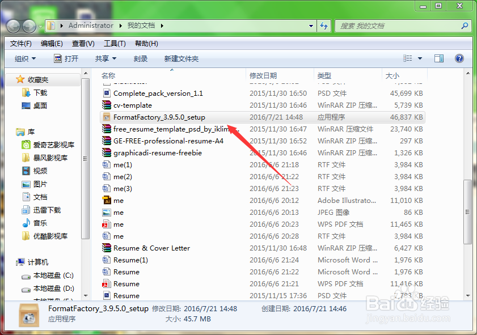Click the 桌面 desktop icon in favorites
The width and height of the screenshot is (477, 335).
26,105
